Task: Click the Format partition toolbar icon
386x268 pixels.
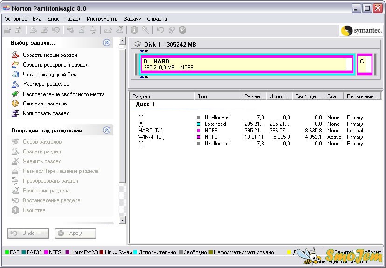Action: coord(82,30)
